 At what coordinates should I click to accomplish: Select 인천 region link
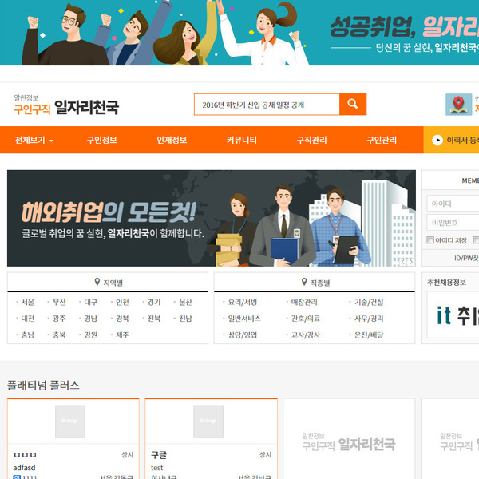coord(122,302)
